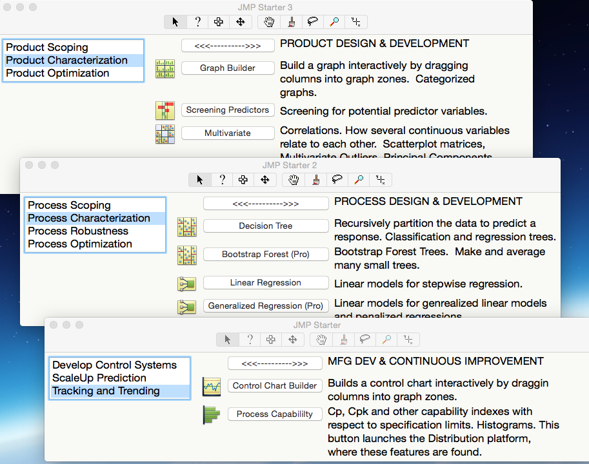
Task: Pick scroller tool in JMP Starter 2
Action: click(x=265, y=180)
